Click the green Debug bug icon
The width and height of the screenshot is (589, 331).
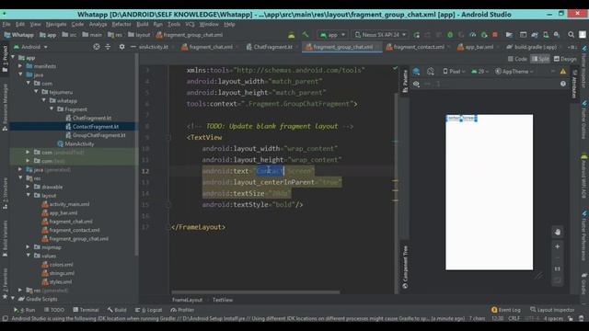coord(450,35)
